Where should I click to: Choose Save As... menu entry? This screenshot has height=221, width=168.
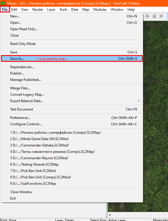click(72, 59)
